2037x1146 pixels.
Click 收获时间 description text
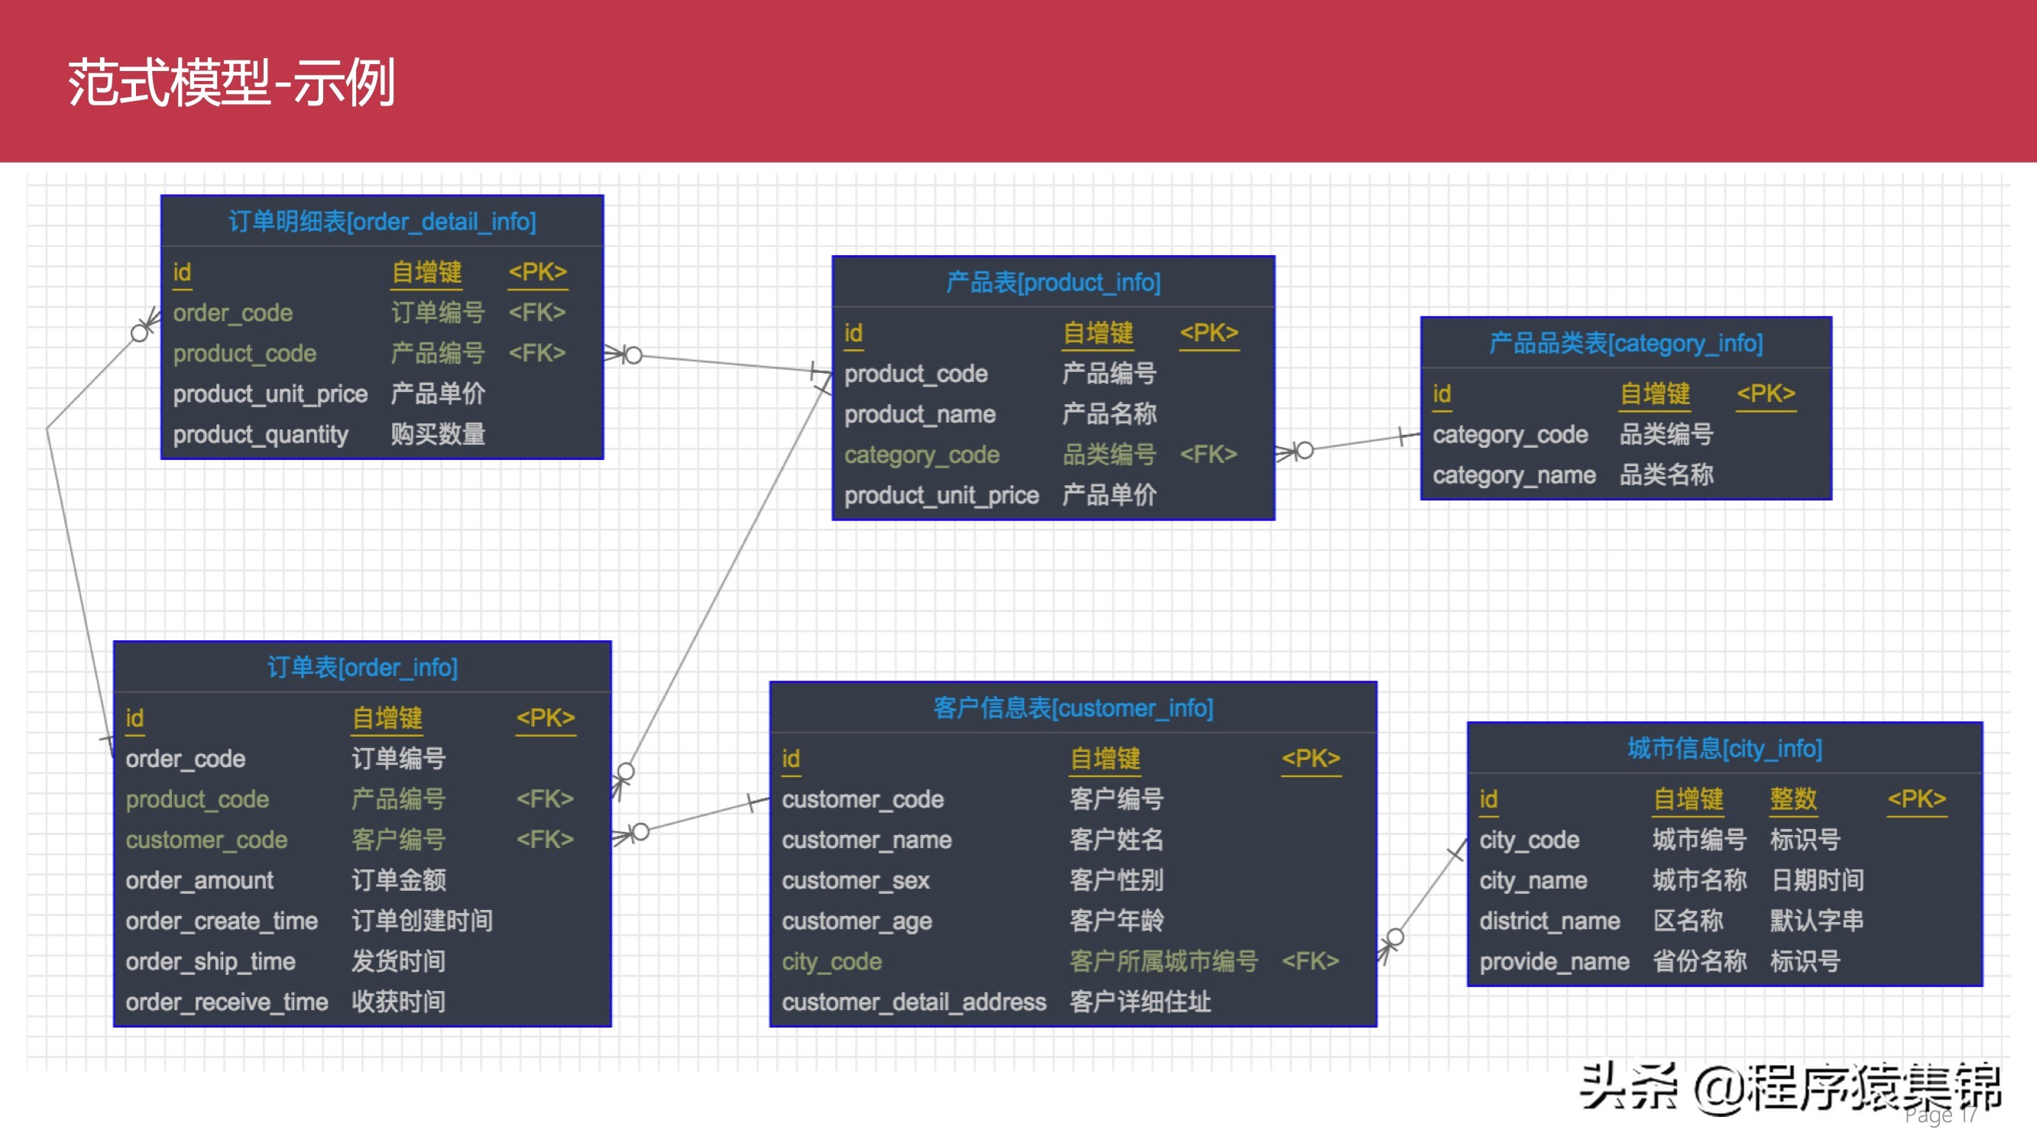399,1002
